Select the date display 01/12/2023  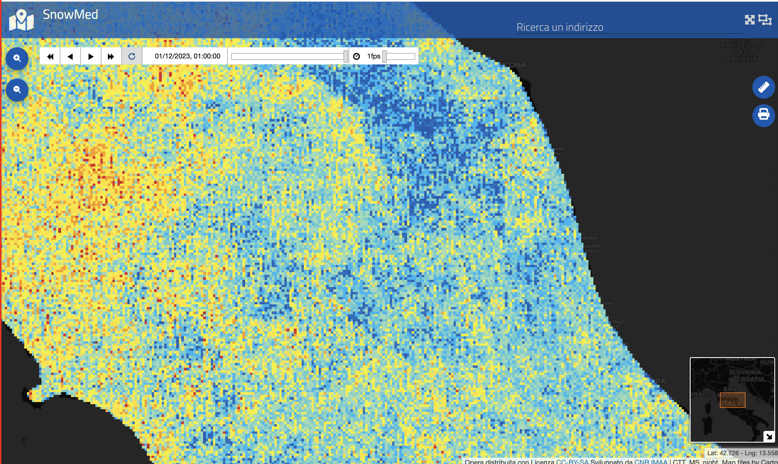pos(187,56)
